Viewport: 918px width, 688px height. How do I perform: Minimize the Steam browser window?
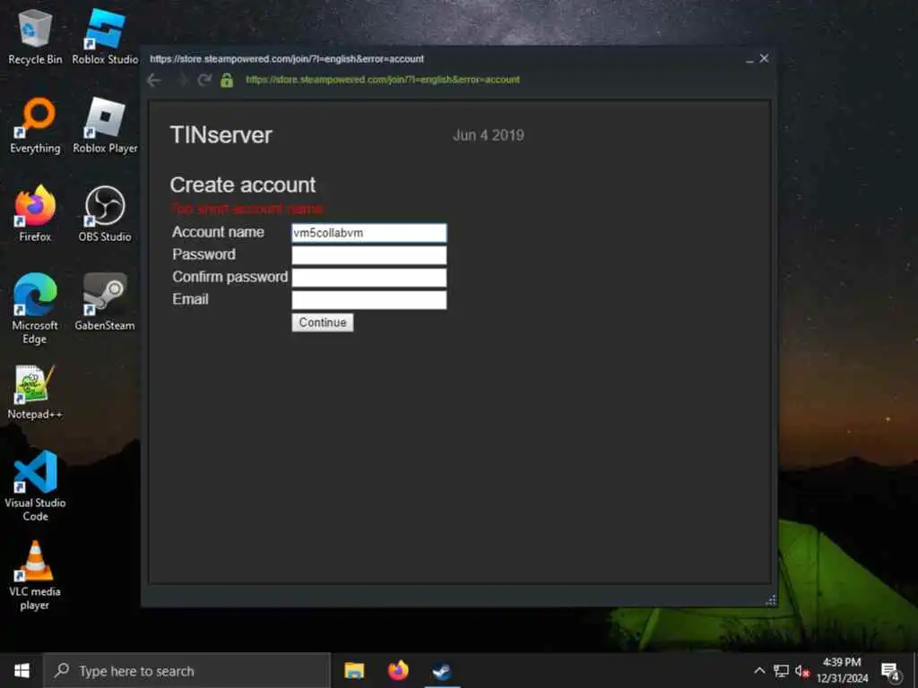tap(749, 59)
